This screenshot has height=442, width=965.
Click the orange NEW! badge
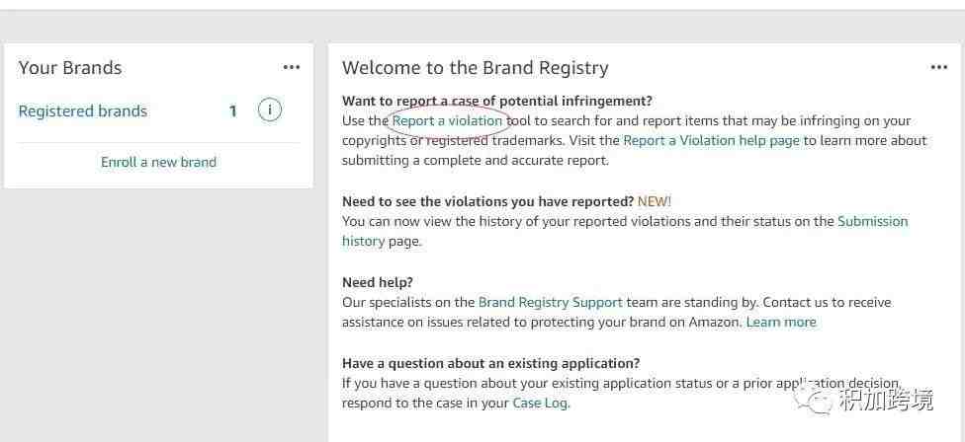(655, 201)
